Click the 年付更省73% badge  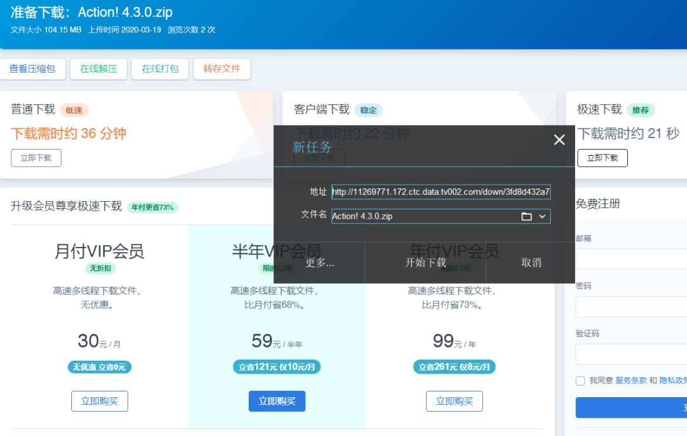coord(153,207)
